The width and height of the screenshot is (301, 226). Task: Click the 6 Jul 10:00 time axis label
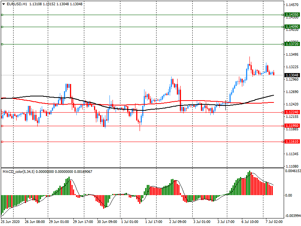click(x=249, y=222)
